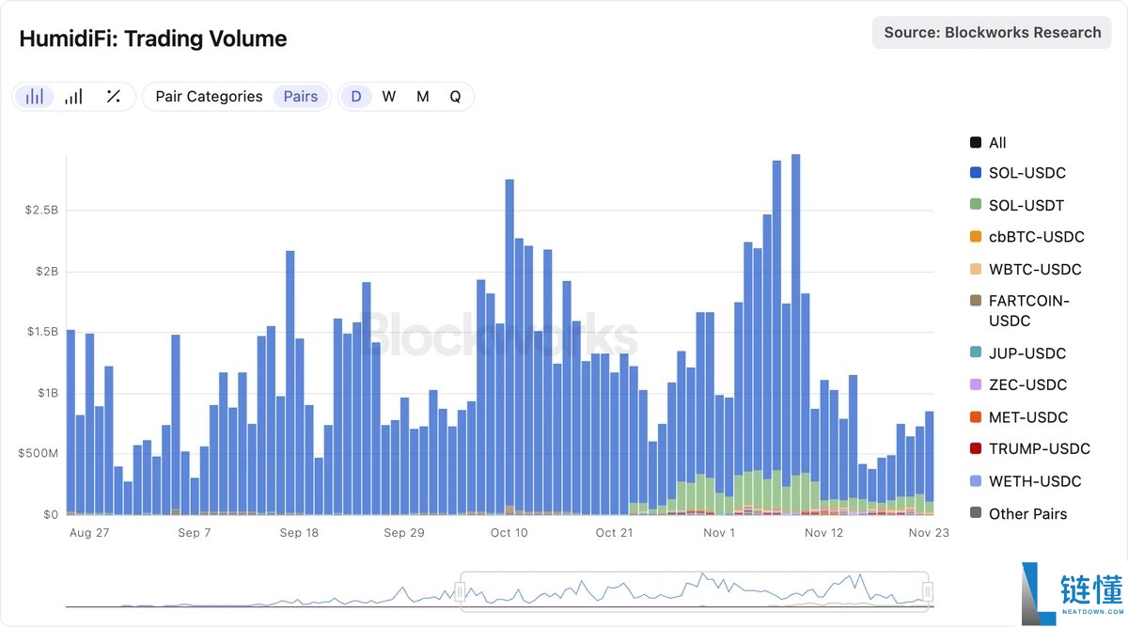
Task: Choose monthly (M) interval
Action: [x=423, y=97]
